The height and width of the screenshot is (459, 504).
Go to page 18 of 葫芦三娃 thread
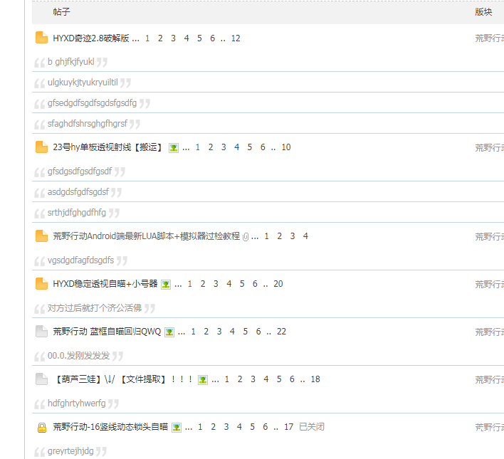pyautogui.click(x=315, y=379)
